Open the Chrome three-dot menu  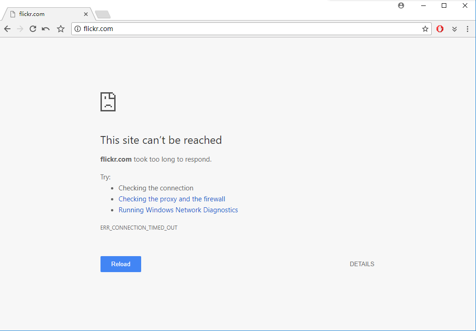467,29
